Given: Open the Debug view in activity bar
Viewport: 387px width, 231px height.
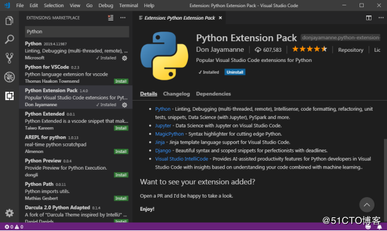Looking at the screenshot, I should [x=9, y=77].
